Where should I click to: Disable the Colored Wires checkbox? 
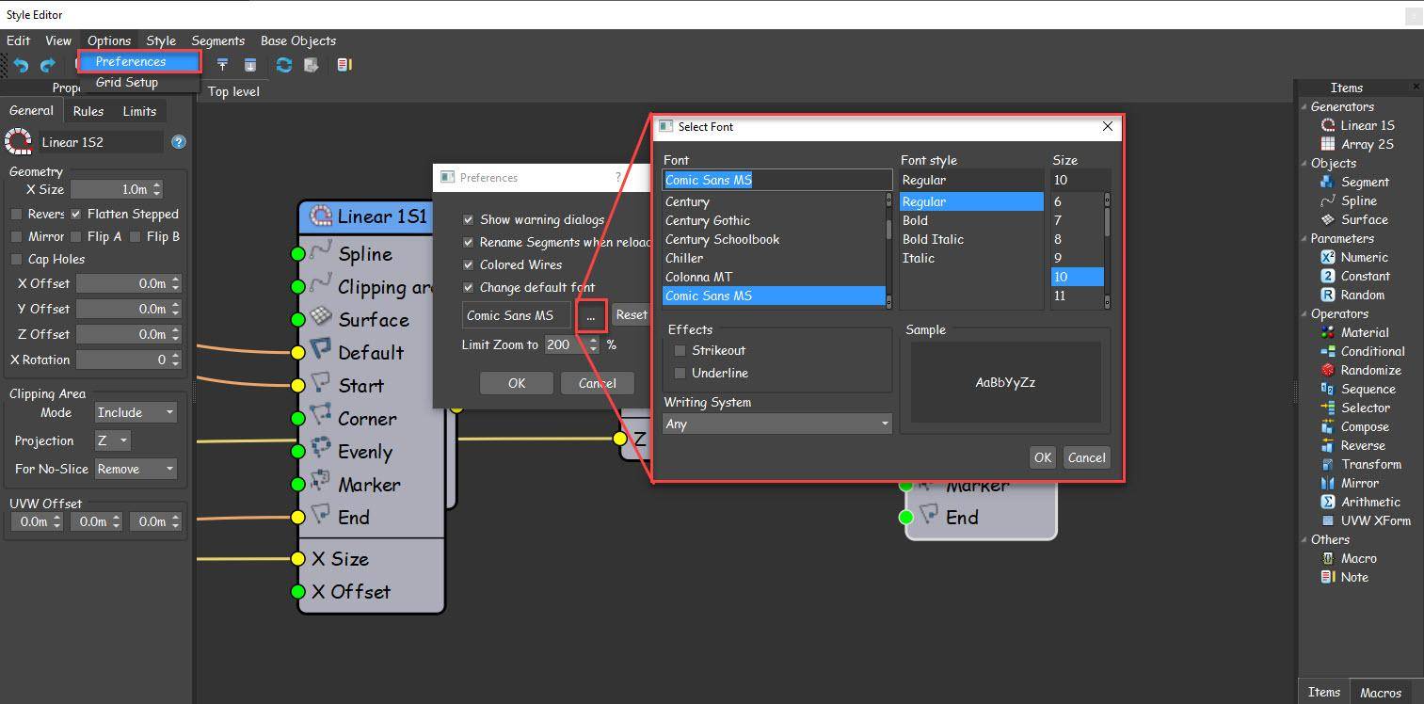469,264
